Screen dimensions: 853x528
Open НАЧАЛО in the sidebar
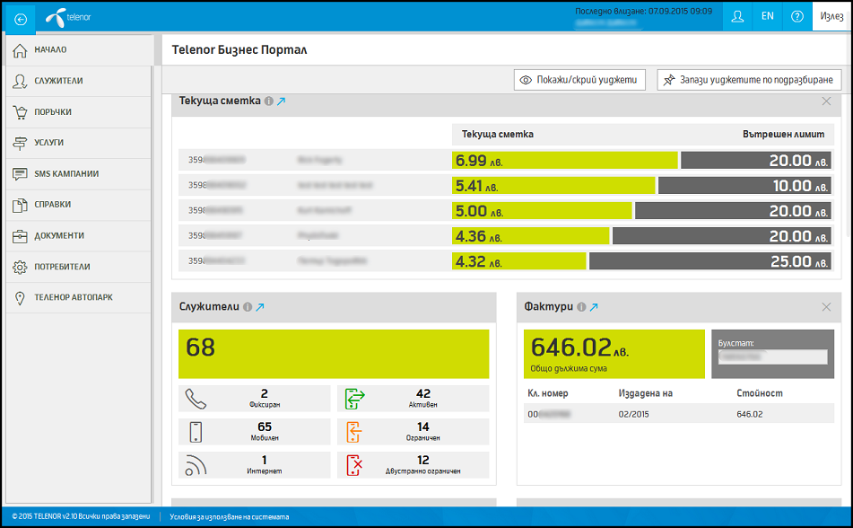coord(80,50)
